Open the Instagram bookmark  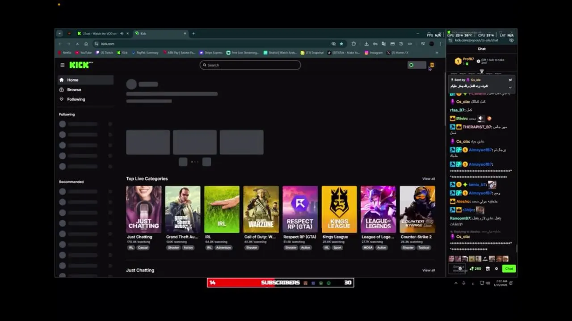point(374,53)
